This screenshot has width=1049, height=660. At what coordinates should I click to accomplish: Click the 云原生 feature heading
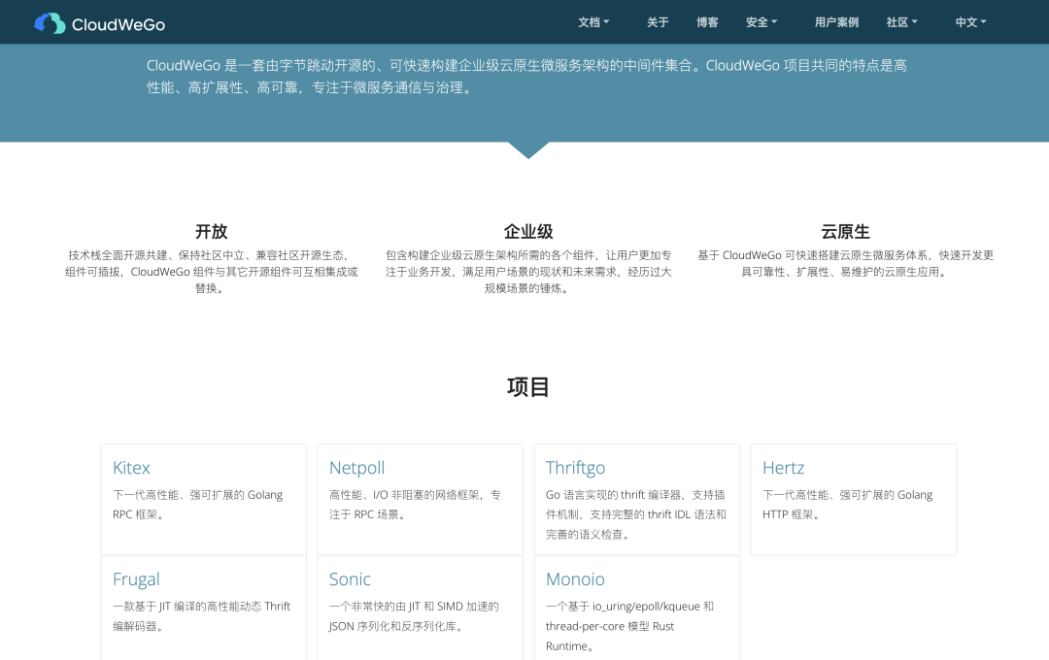tap(846, 231)
